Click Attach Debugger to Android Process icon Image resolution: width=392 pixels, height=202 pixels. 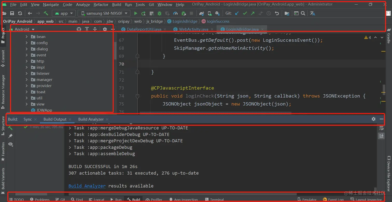tap(184, 13)
